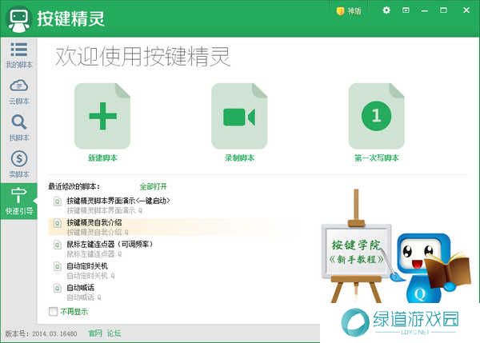480x343 pixels.
Task: Open recent script 鼠标左键连点器（可调频率）
Action: [109, 243]
